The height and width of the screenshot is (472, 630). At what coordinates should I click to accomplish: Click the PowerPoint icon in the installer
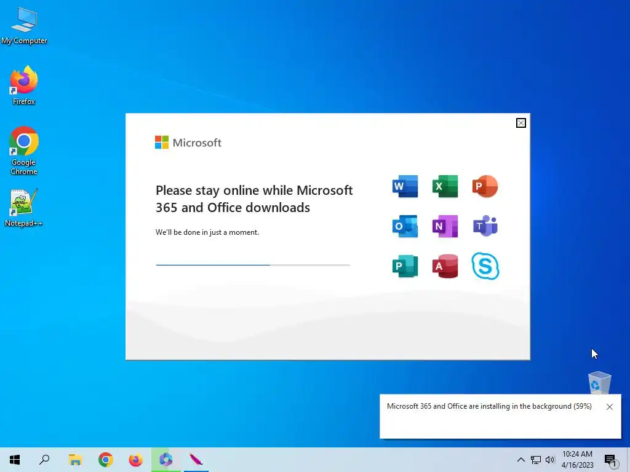click(485, 186)
